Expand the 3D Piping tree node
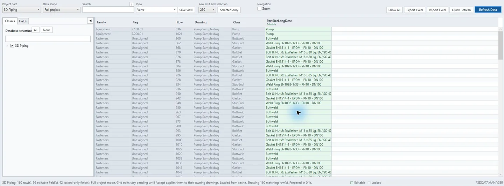This screenshot has width=504, height=186. tap(7, 46)
